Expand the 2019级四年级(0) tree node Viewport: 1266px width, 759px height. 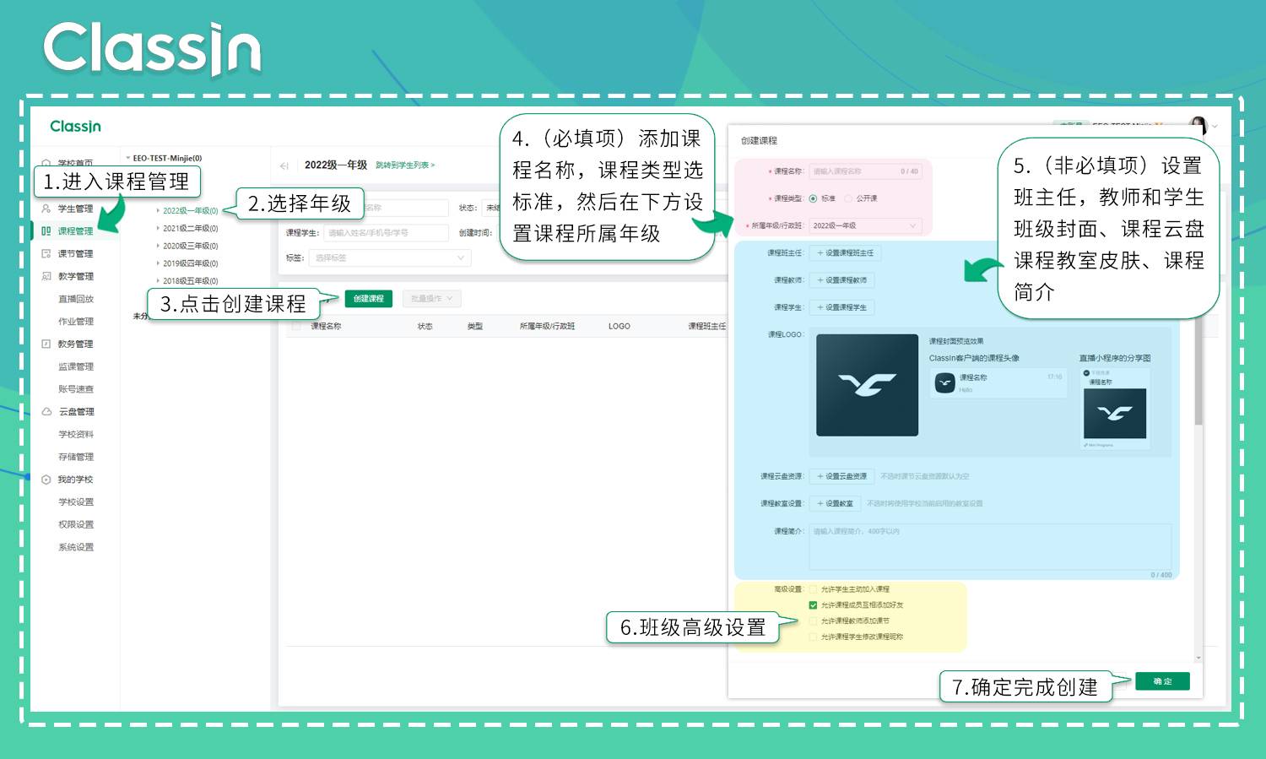click(158, 263)
